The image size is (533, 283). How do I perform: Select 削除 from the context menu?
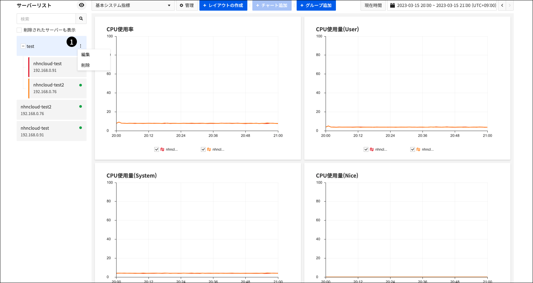pos(86,65)
